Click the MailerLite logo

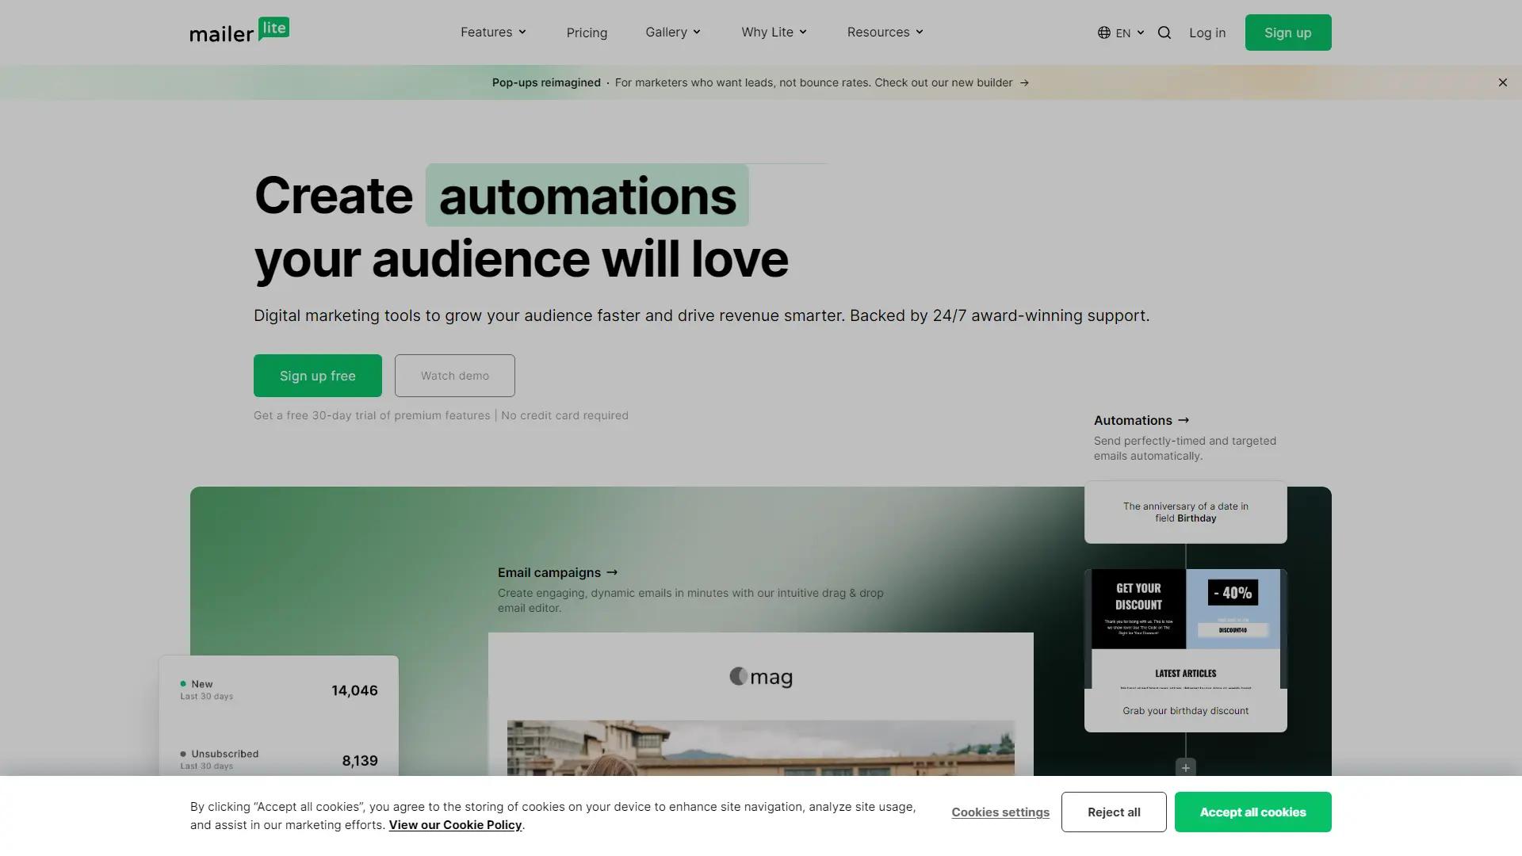[x=239, y=30]
